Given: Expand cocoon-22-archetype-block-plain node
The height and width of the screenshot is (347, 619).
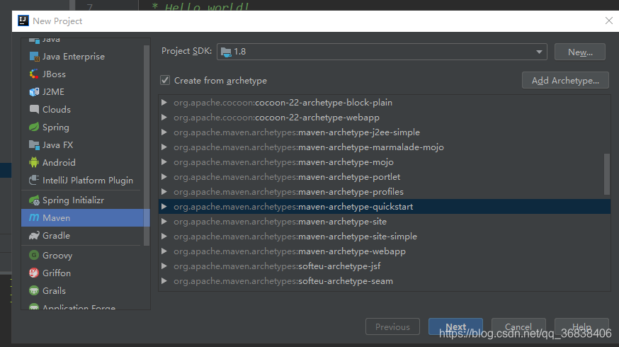Looking at the screenshot, I should 164,103.
